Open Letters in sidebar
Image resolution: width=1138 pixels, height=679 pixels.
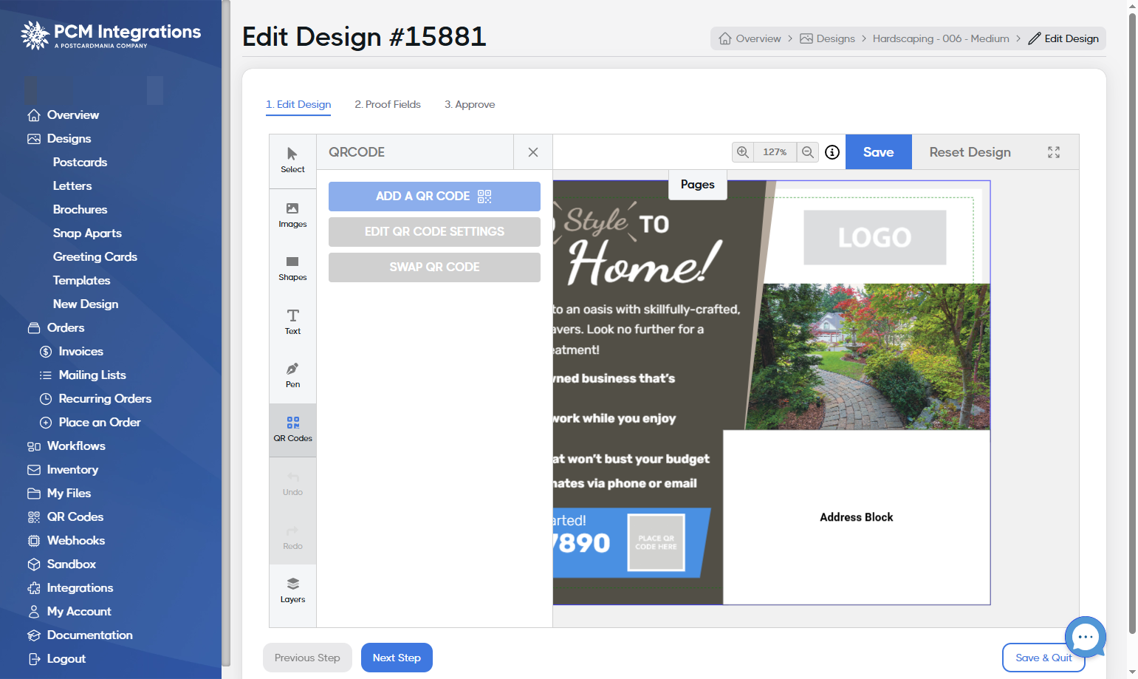coord(72,186)
